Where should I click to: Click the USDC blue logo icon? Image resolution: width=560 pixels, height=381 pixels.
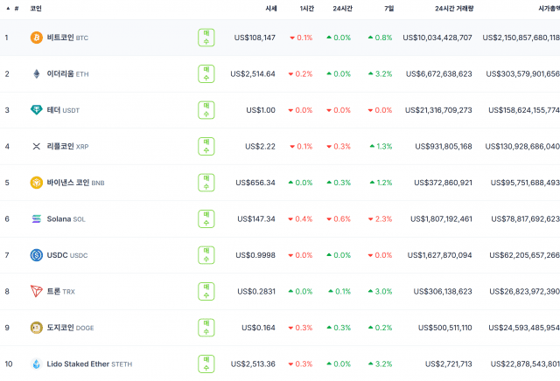pos(37,255)
